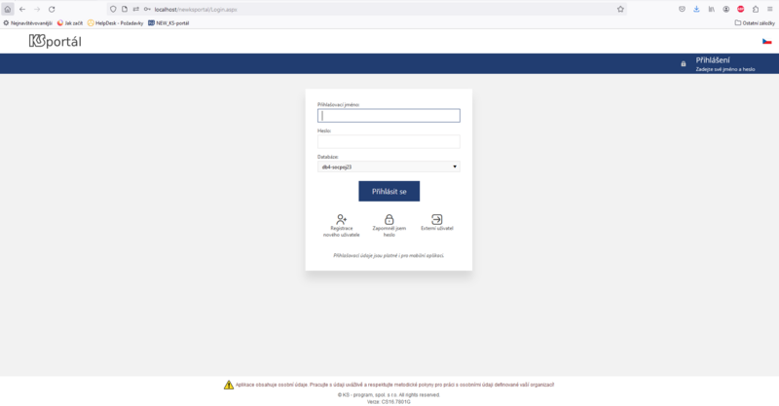Click the personal data warning text
This screenshot has width=779, height=406.
coord(394,385)
